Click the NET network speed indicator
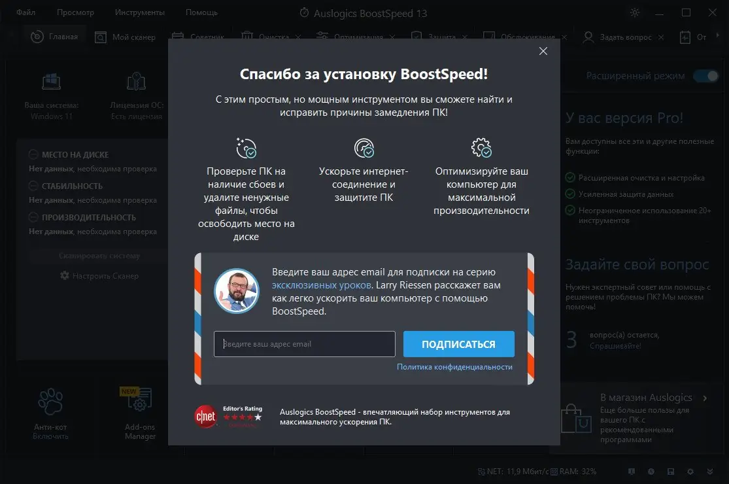729x484 pixels. [x=513, y=472]
